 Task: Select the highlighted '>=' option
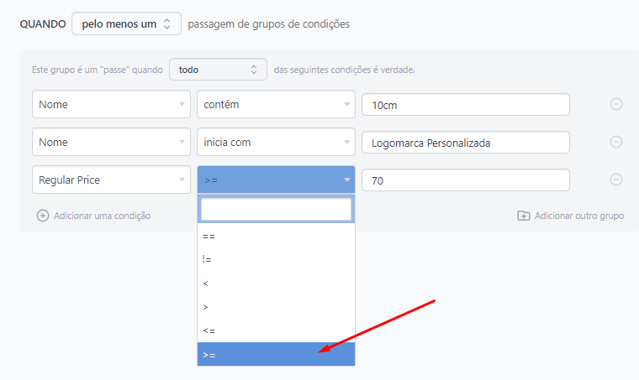pyautogui.click(x=276, y=354)
